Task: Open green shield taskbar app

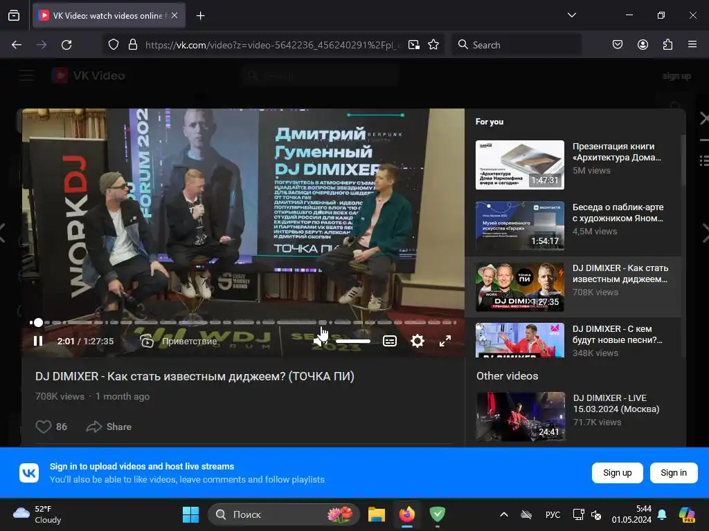Action: pyautogui.click(x=438, y=514)
